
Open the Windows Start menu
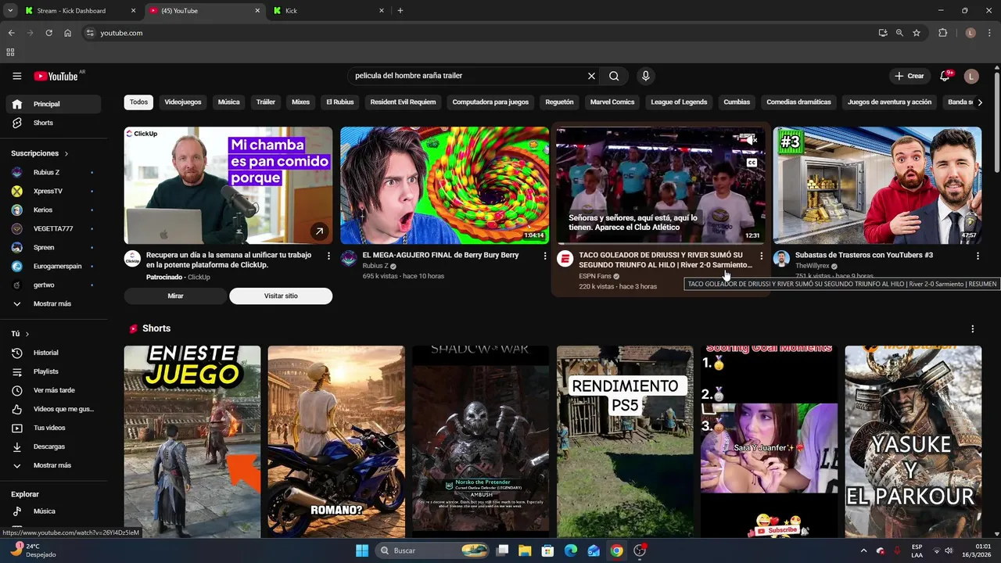pos(362,550)
